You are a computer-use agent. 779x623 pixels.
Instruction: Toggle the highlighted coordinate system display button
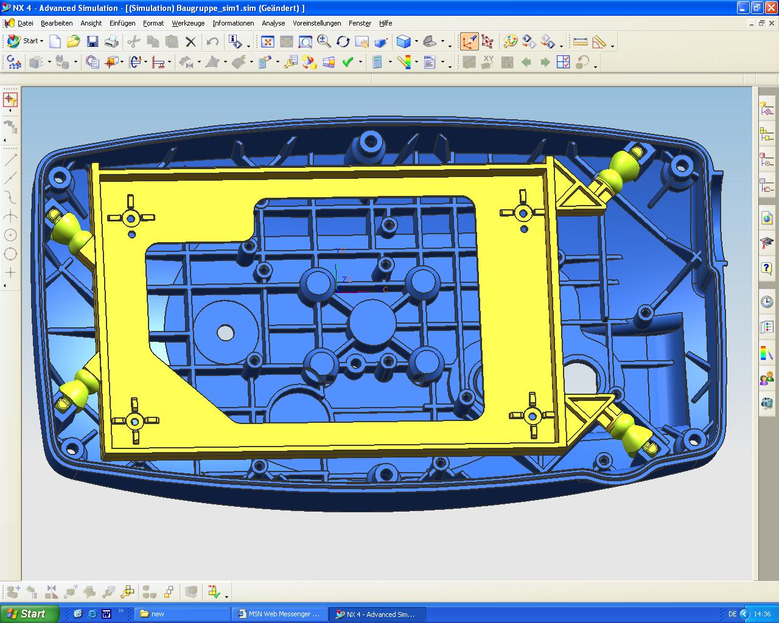coord(469,41)
